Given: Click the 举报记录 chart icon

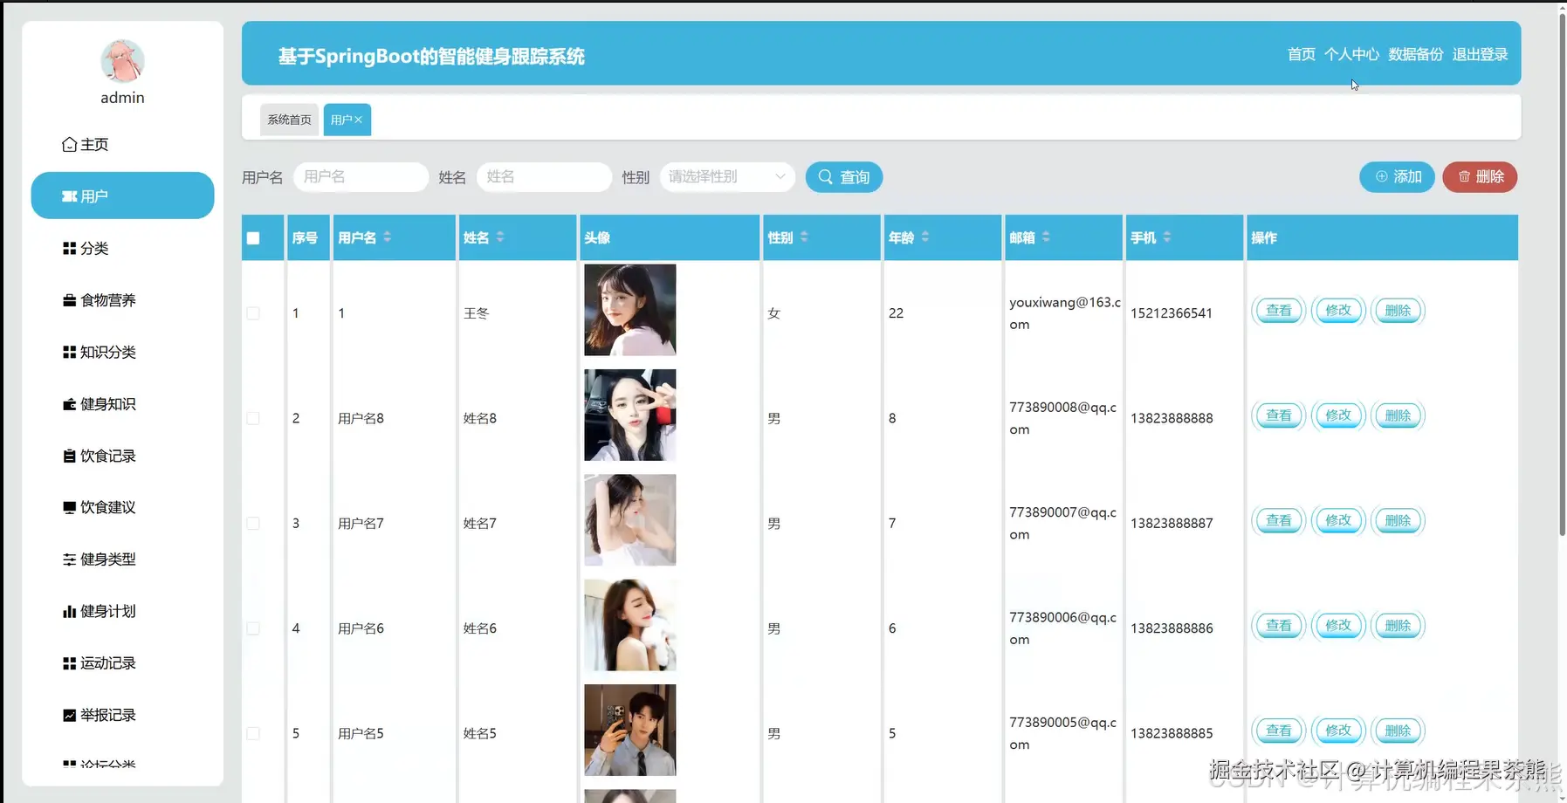Looking at the screenshot, I should tap(70, 715).
